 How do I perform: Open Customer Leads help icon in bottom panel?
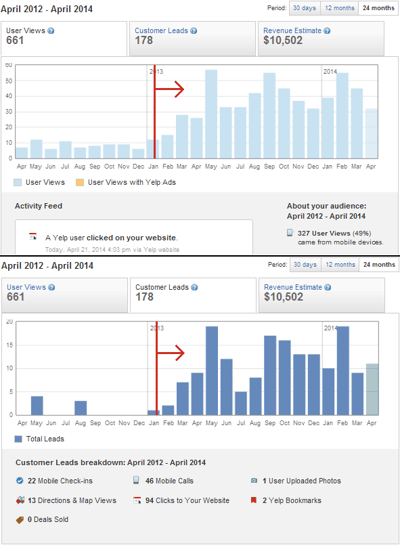[x=194, y=287]
